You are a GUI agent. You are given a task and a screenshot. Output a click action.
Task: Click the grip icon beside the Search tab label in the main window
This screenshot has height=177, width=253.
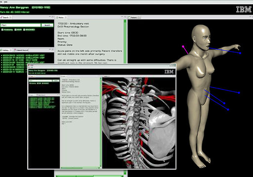(10, 17)
